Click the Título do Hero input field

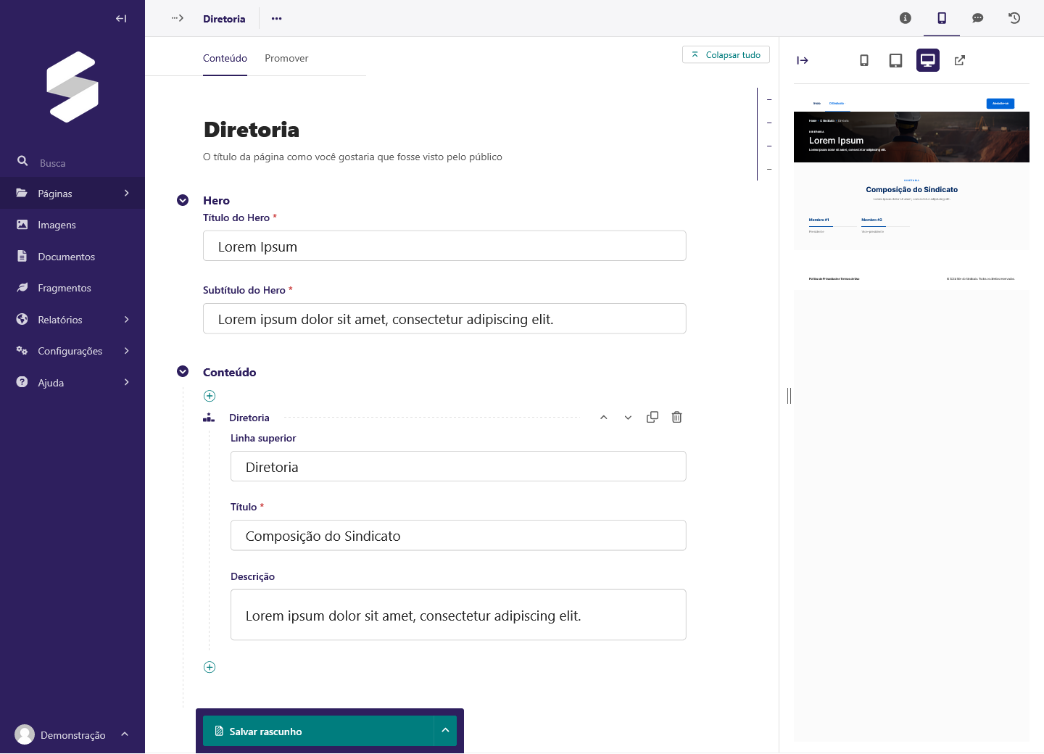(x=444, y=246)
